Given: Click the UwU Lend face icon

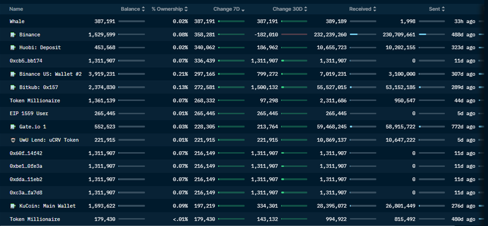Looking at the screenshot, I should coord(13,140).
